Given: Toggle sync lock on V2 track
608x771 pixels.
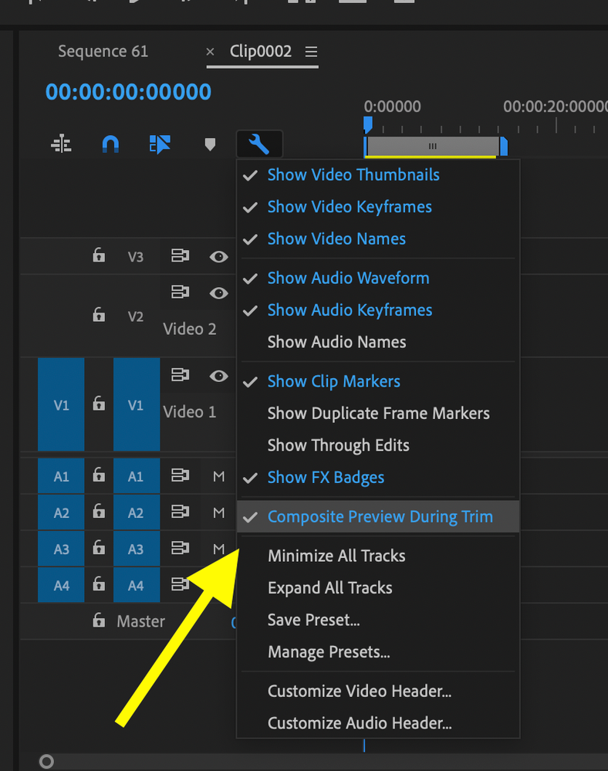Looking at the screenshot, I should 181,292.
